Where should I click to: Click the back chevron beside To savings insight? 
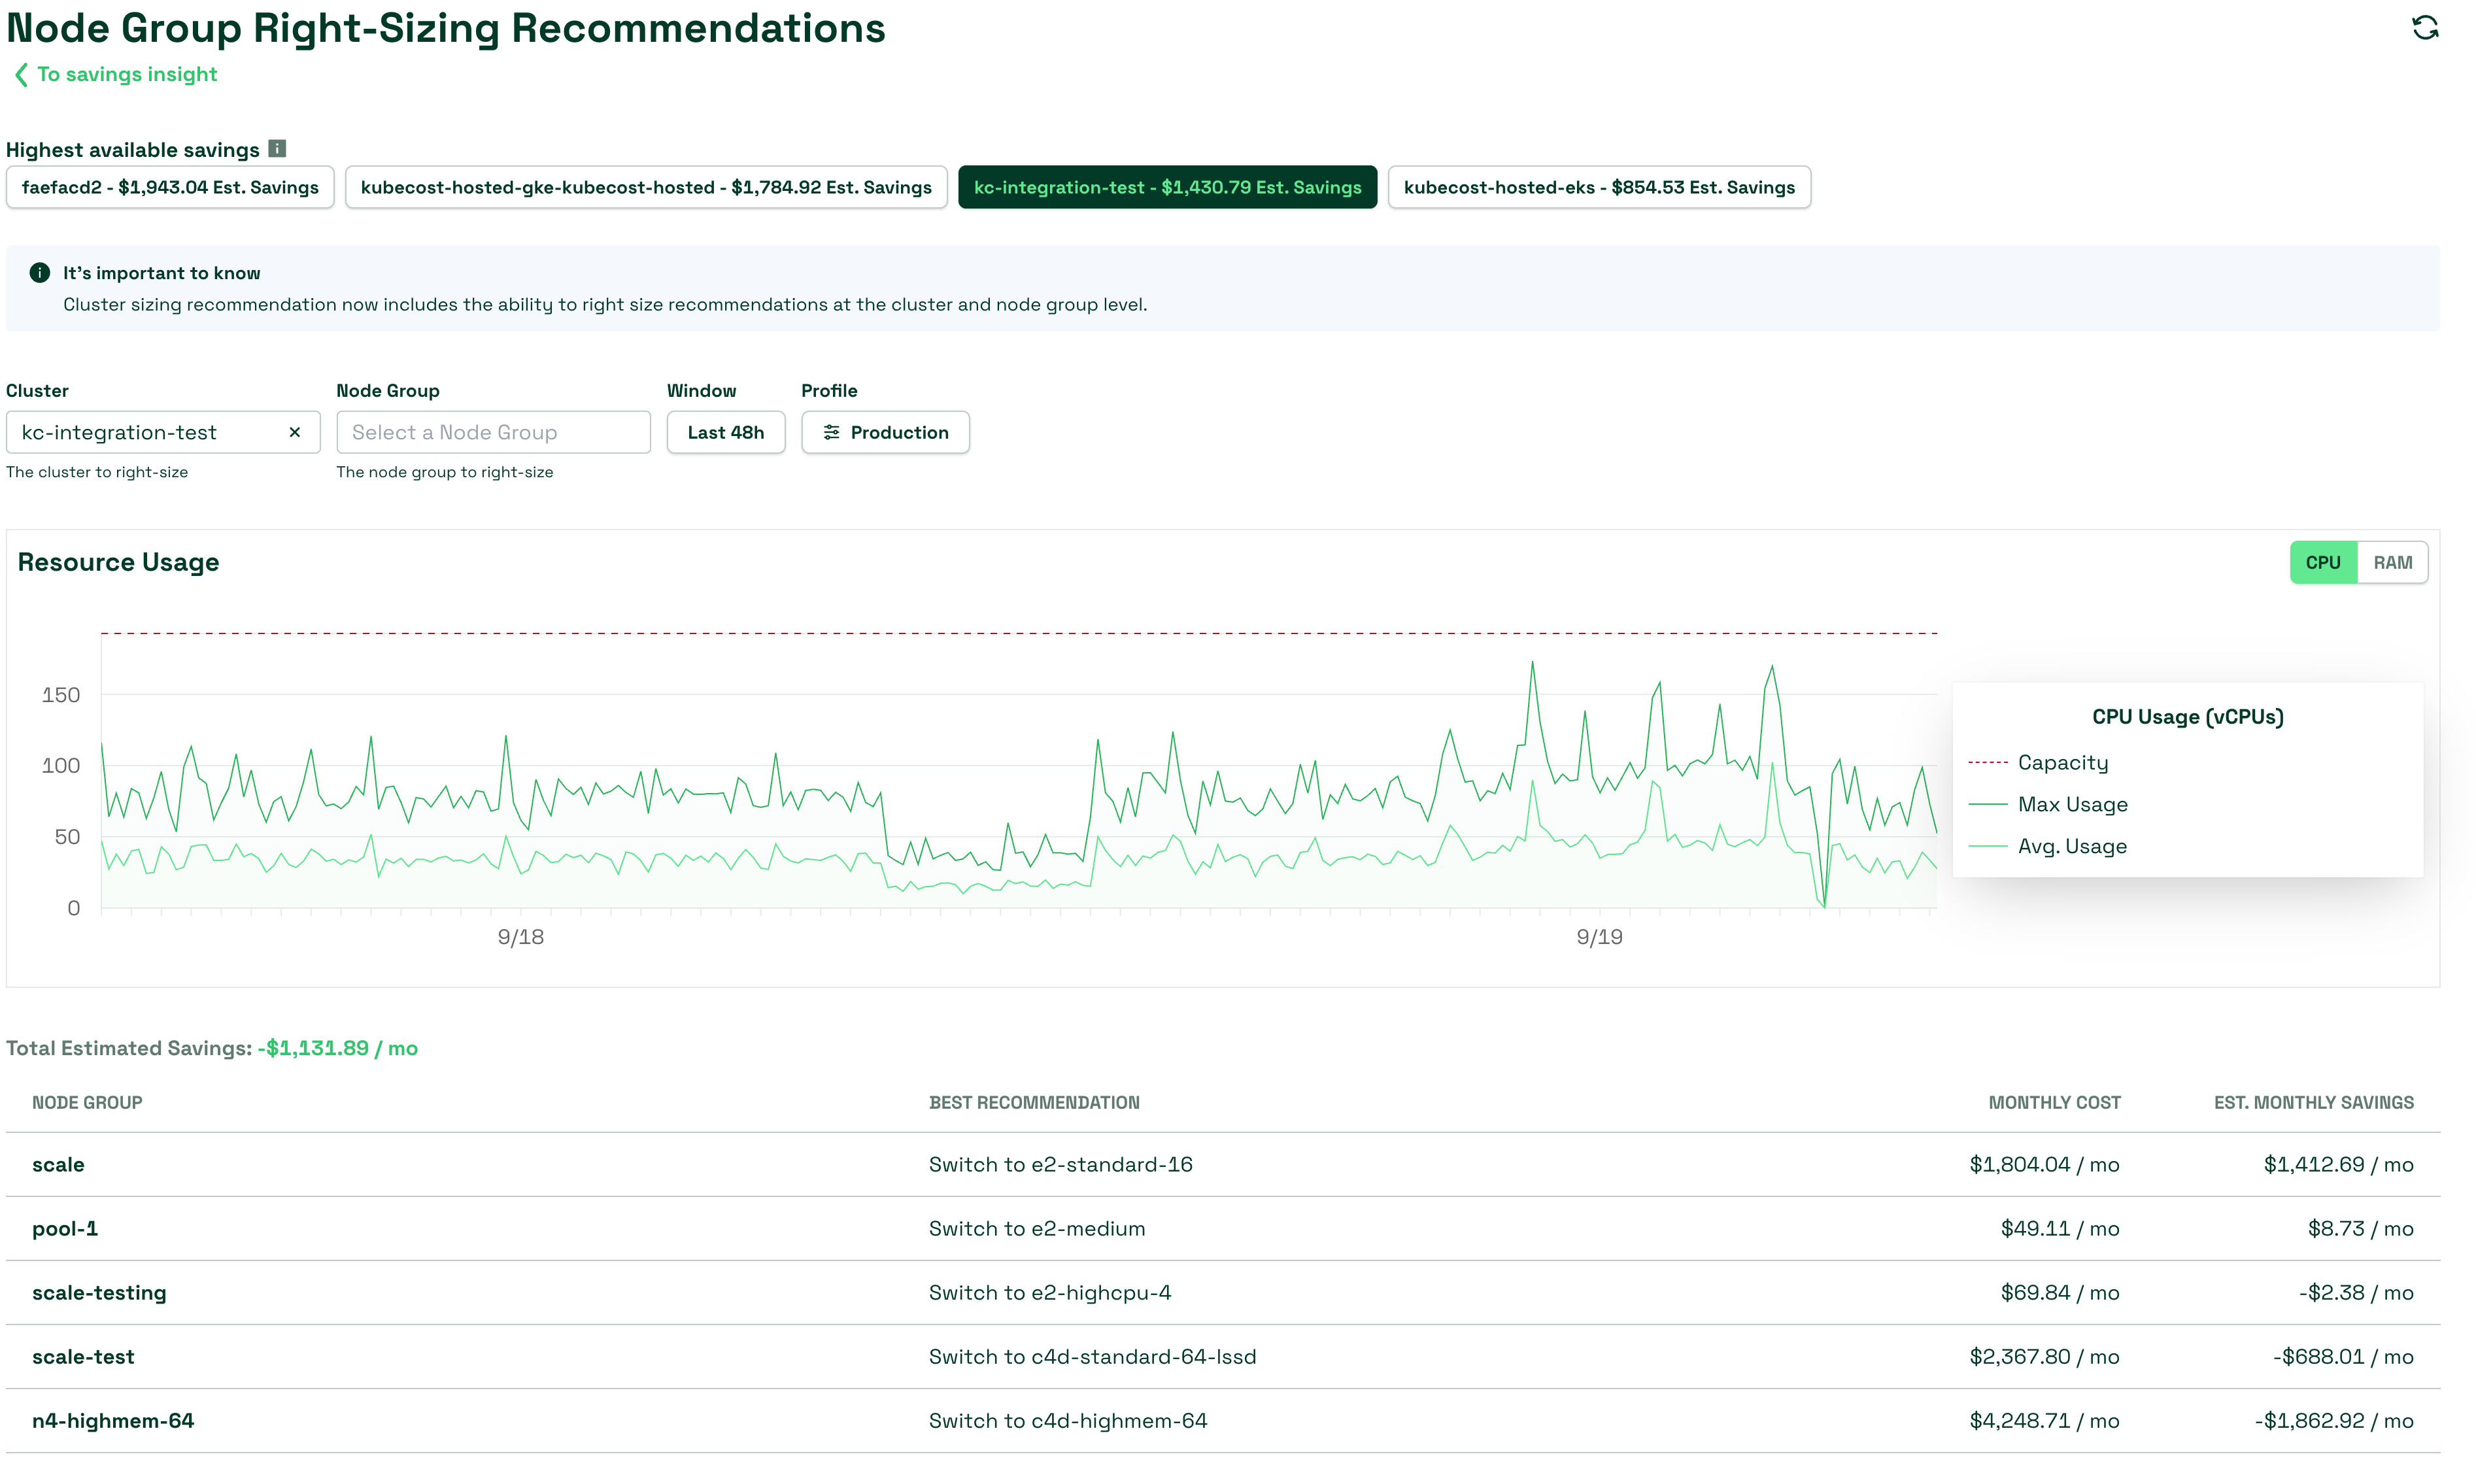tap(21, 75)
